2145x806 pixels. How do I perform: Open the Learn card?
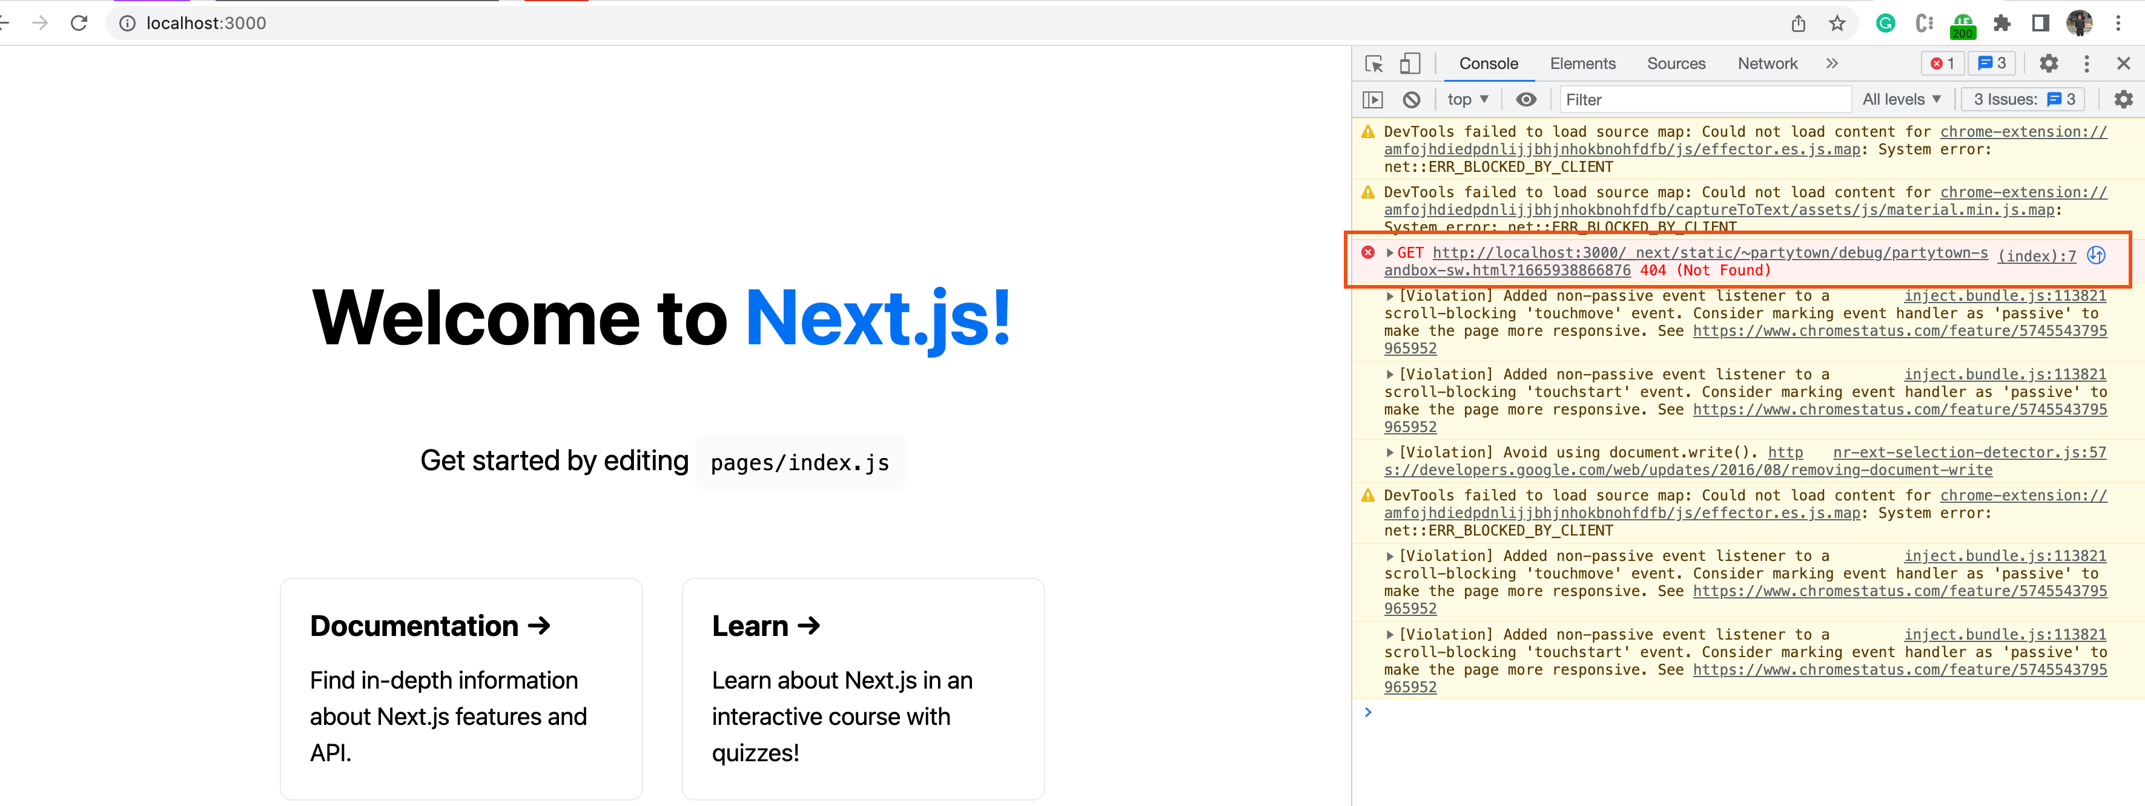pos(862,689)
